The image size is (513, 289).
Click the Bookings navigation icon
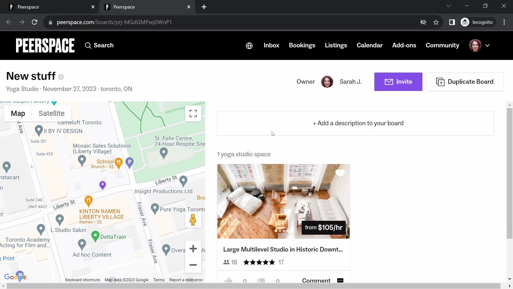pyautogui.click(x=302, y=45)
